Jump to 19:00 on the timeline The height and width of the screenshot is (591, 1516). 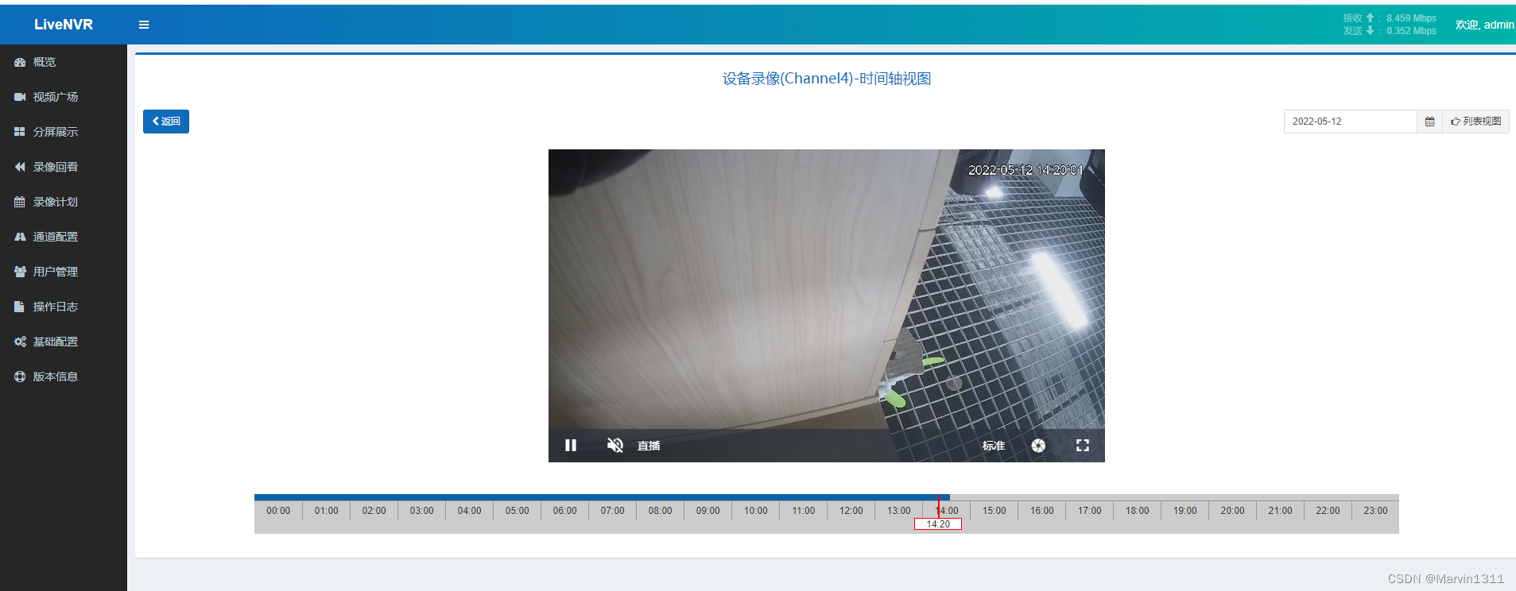click(1184, 511)
